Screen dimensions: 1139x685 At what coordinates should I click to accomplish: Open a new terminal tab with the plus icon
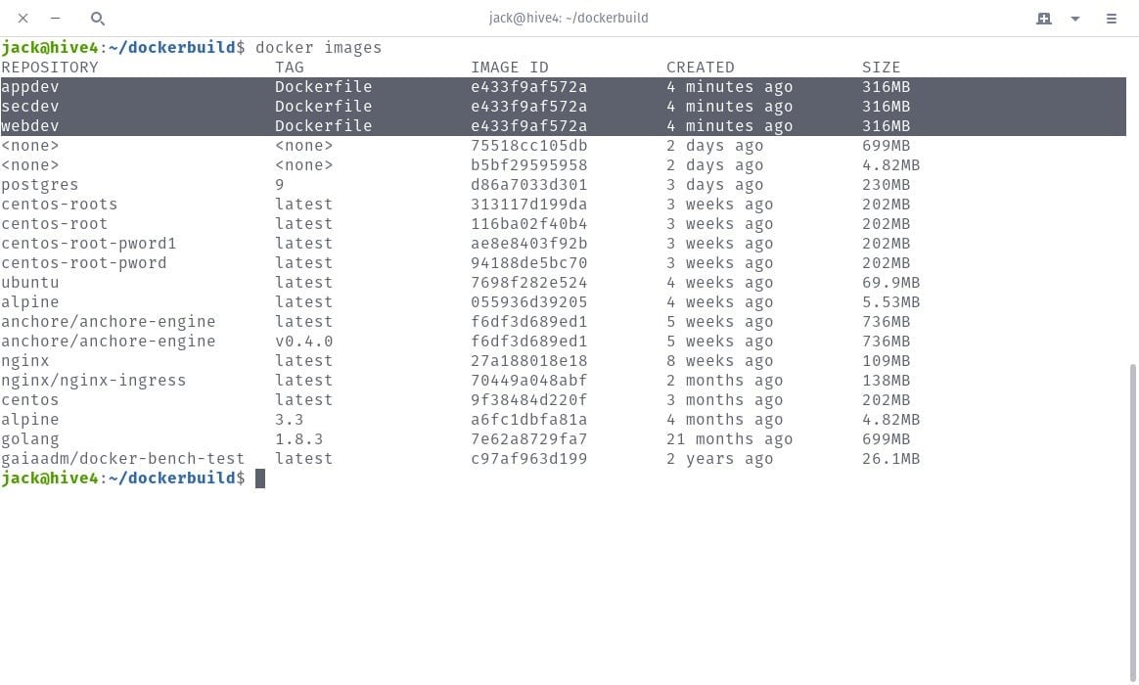(x=1043, y=18)
